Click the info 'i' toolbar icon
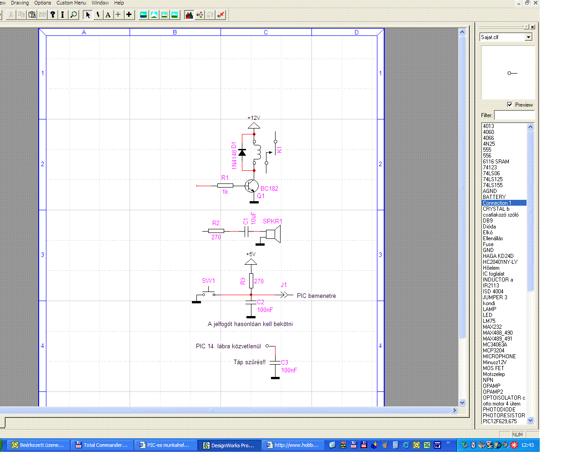 click(63, 15)
